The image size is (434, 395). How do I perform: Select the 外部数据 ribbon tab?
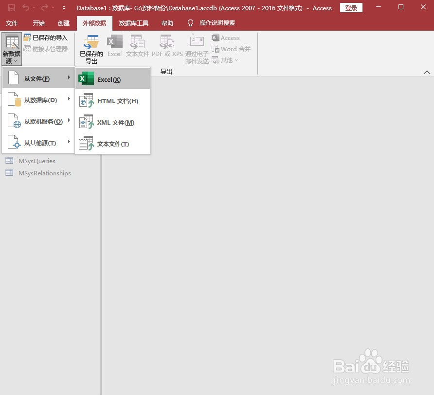coord(94,23)
